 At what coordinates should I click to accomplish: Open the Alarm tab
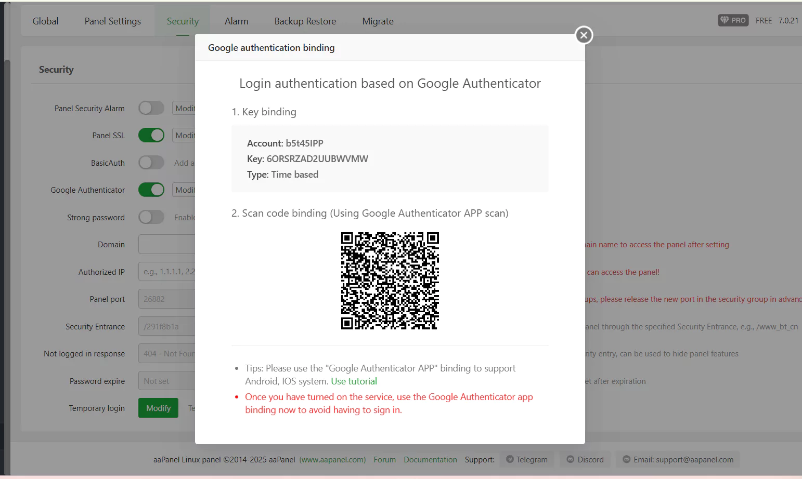[x=237, y=21]
